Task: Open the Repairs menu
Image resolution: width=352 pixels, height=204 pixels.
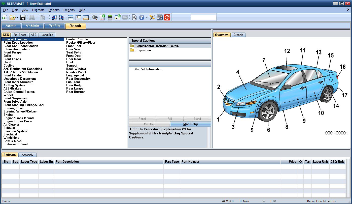Action: (x=54, y=10)
